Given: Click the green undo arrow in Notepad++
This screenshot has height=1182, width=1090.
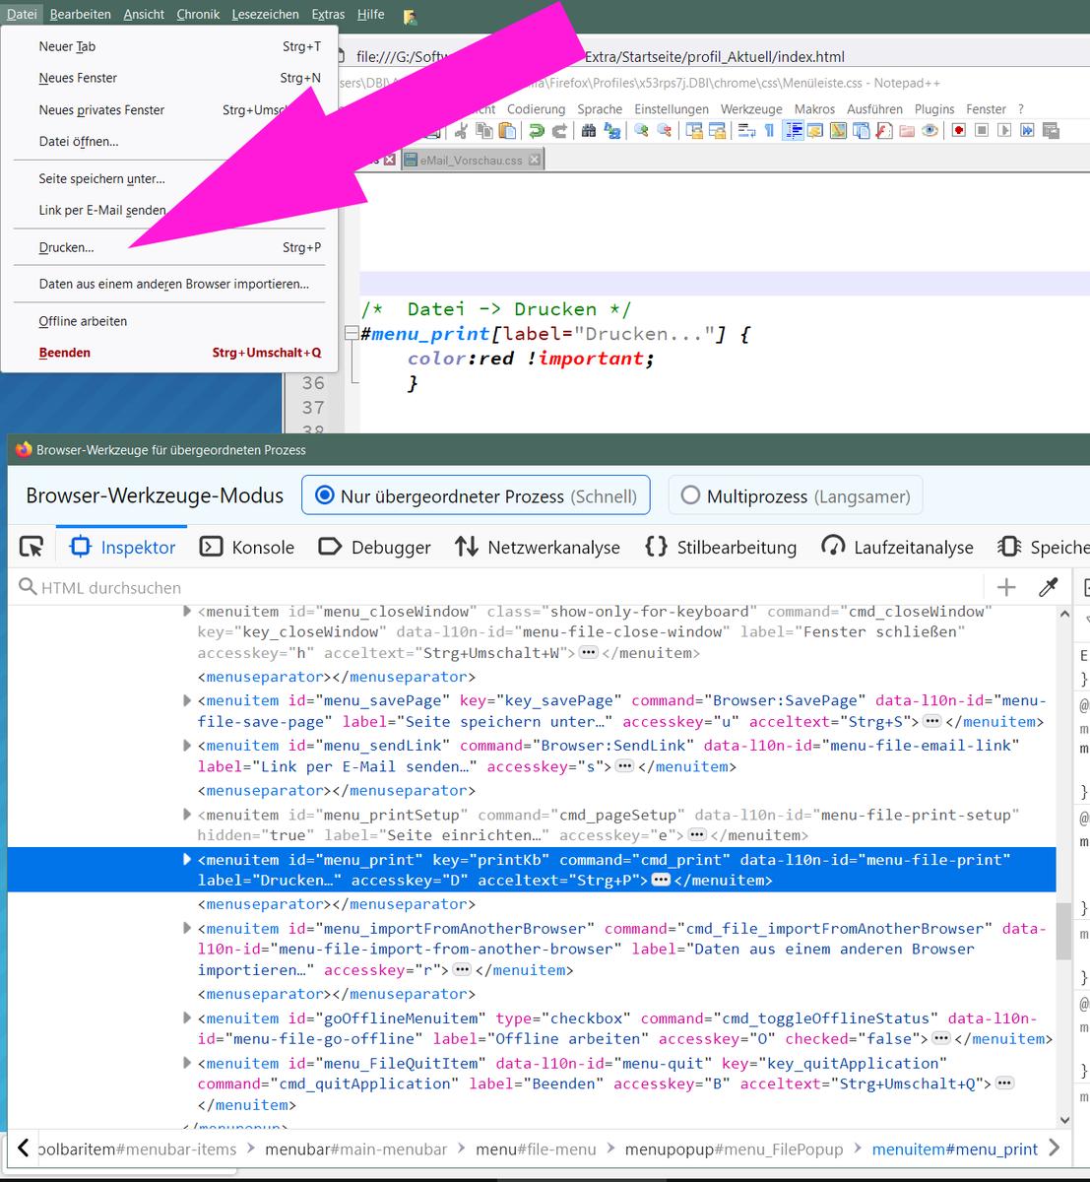Looking at the screenshot, I should pyautogui.click(x=536, y=131).
